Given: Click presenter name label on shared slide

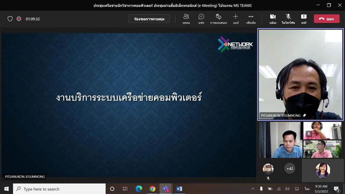Looking at the screenshot, I should (x=25, y=177).
